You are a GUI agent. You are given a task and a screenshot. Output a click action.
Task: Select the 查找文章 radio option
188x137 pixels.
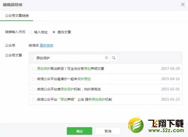click(54, 32)
